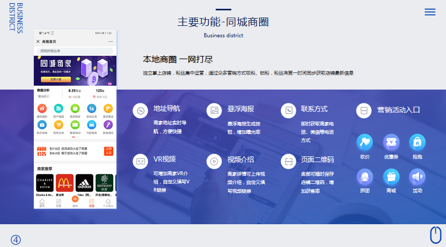Open the 砍价 bargain icon
The image size is (446, 247).
pos(365,142)
